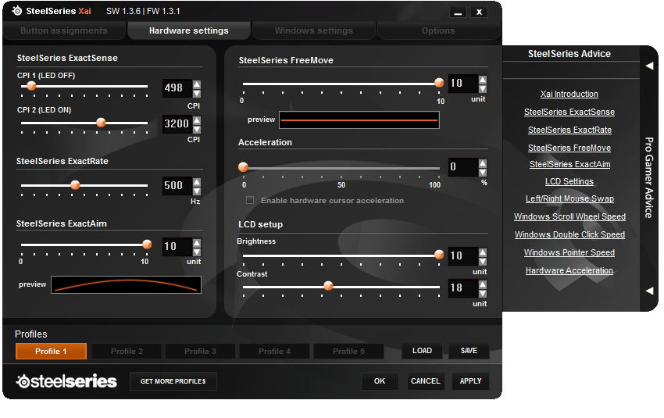Click the Contrast value field 18
The height and width of the screenshot is (418, 664).
[x=463, y=288]
